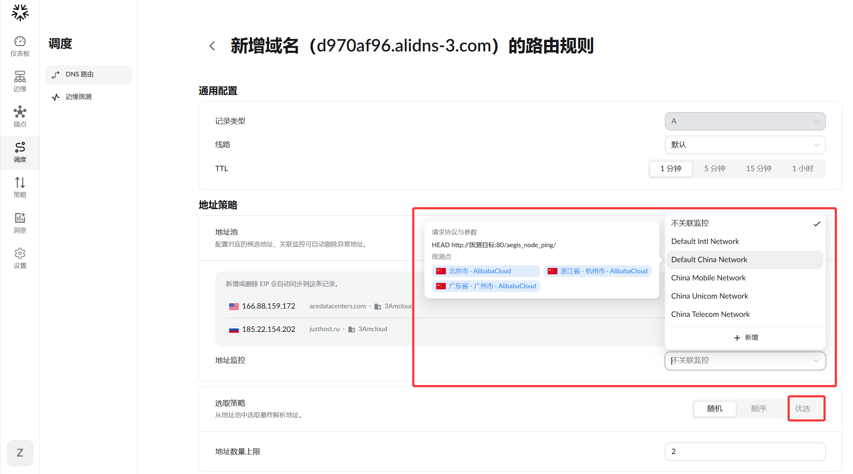Click the 北京市 · AlibabaCloud probe tag
Image resolution: width=853 pixels, height=474 pixels.
coord(486,271)
